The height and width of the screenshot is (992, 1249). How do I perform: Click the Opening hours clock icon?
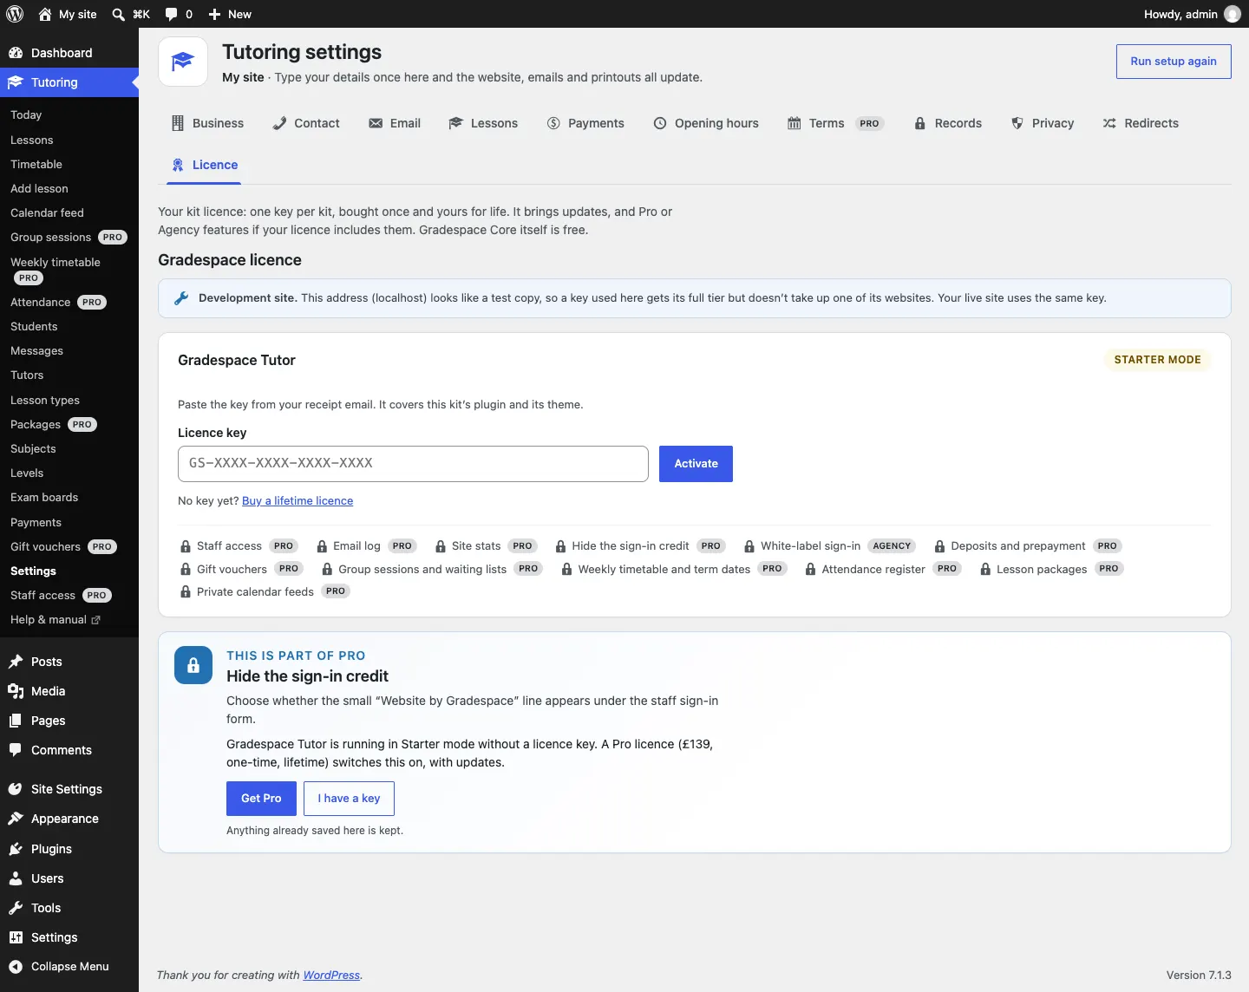pos(660,123)
